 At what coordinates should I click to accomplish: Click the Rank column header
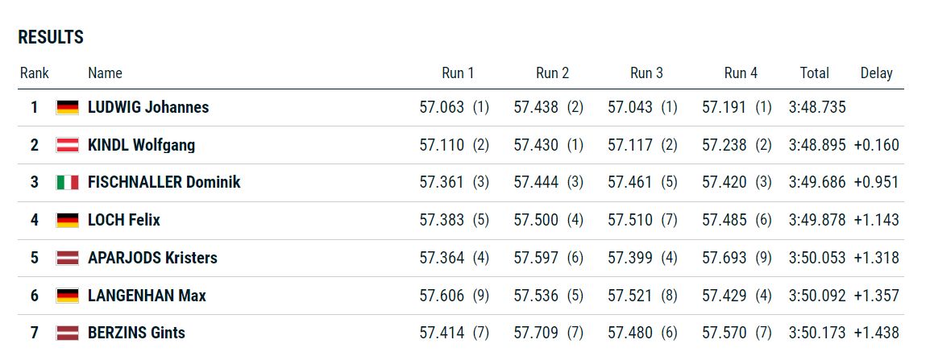[35, 72]
